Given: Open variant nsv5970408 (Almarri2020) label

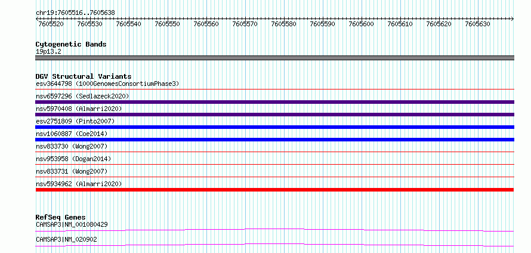Looking at the screenshot, I should point(79,109).
